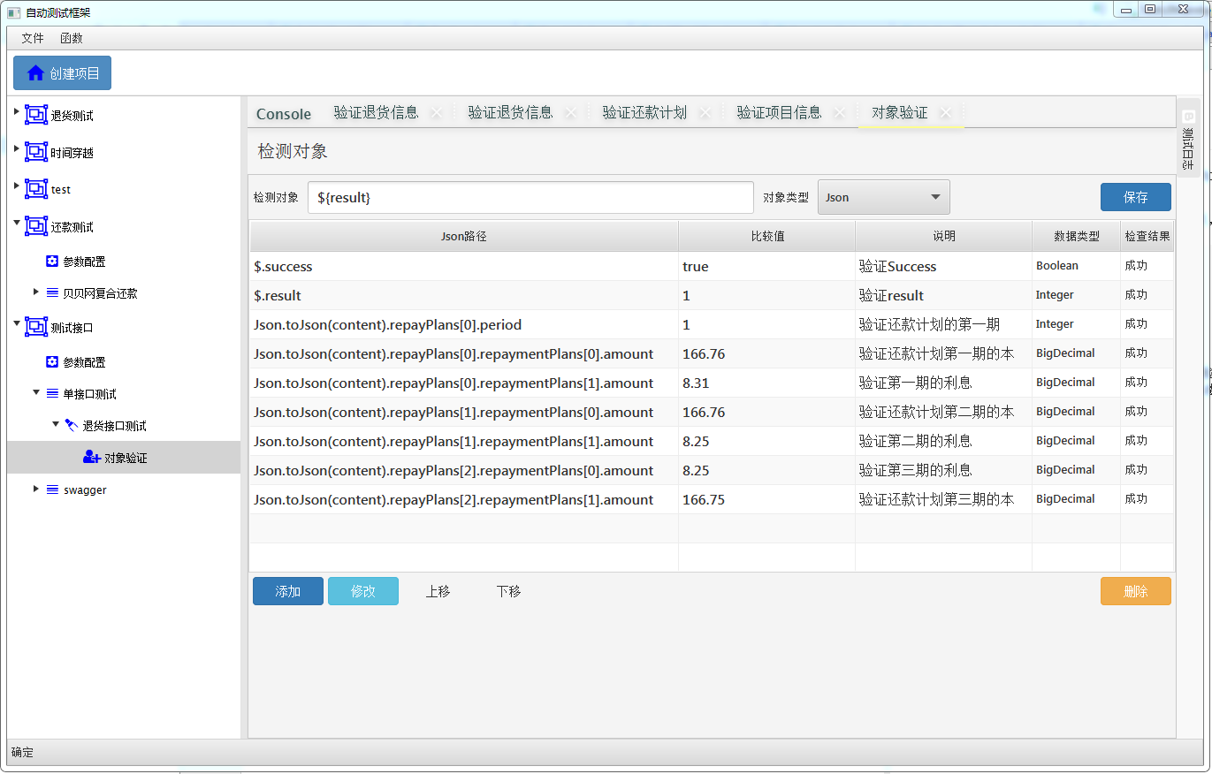This screenshot has width=1212, height=774.
Task: Click the 添加 button
Action: tap(288, 591)
